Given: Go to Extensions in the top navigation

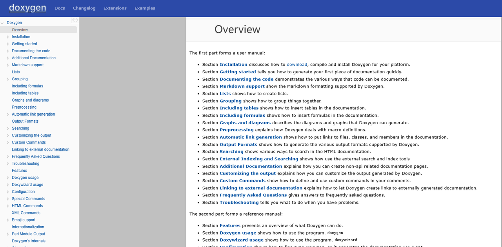Looking at the screenshot, I should (x=115, y=8).
